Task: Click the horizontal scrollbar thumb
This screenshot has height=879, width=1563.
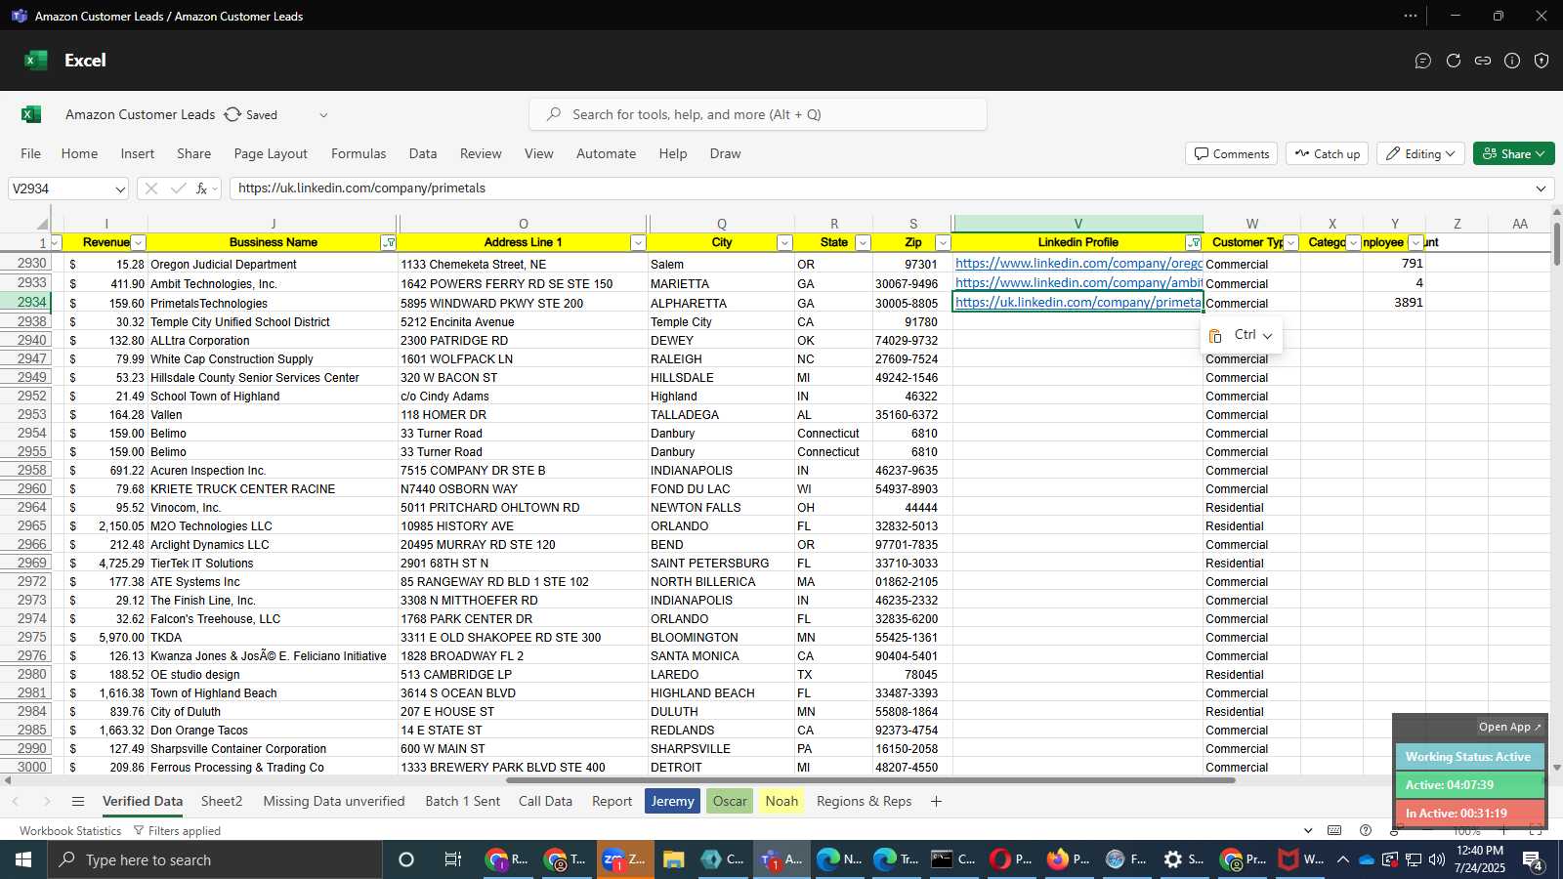Action: [870, 780]
